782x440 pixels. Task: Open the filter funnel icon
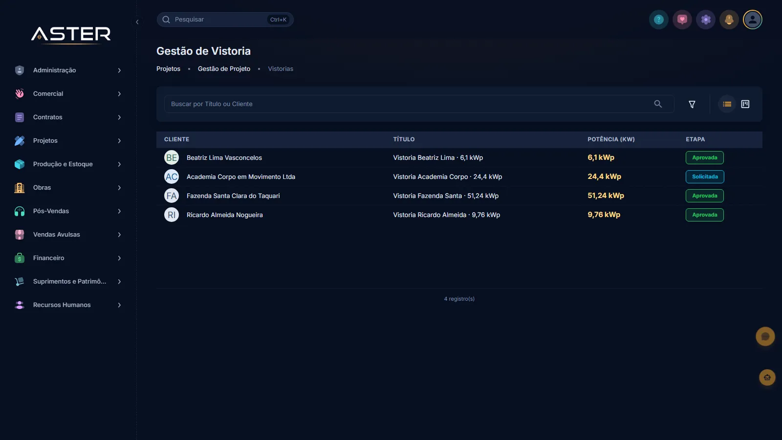click(x=692, y=104)
